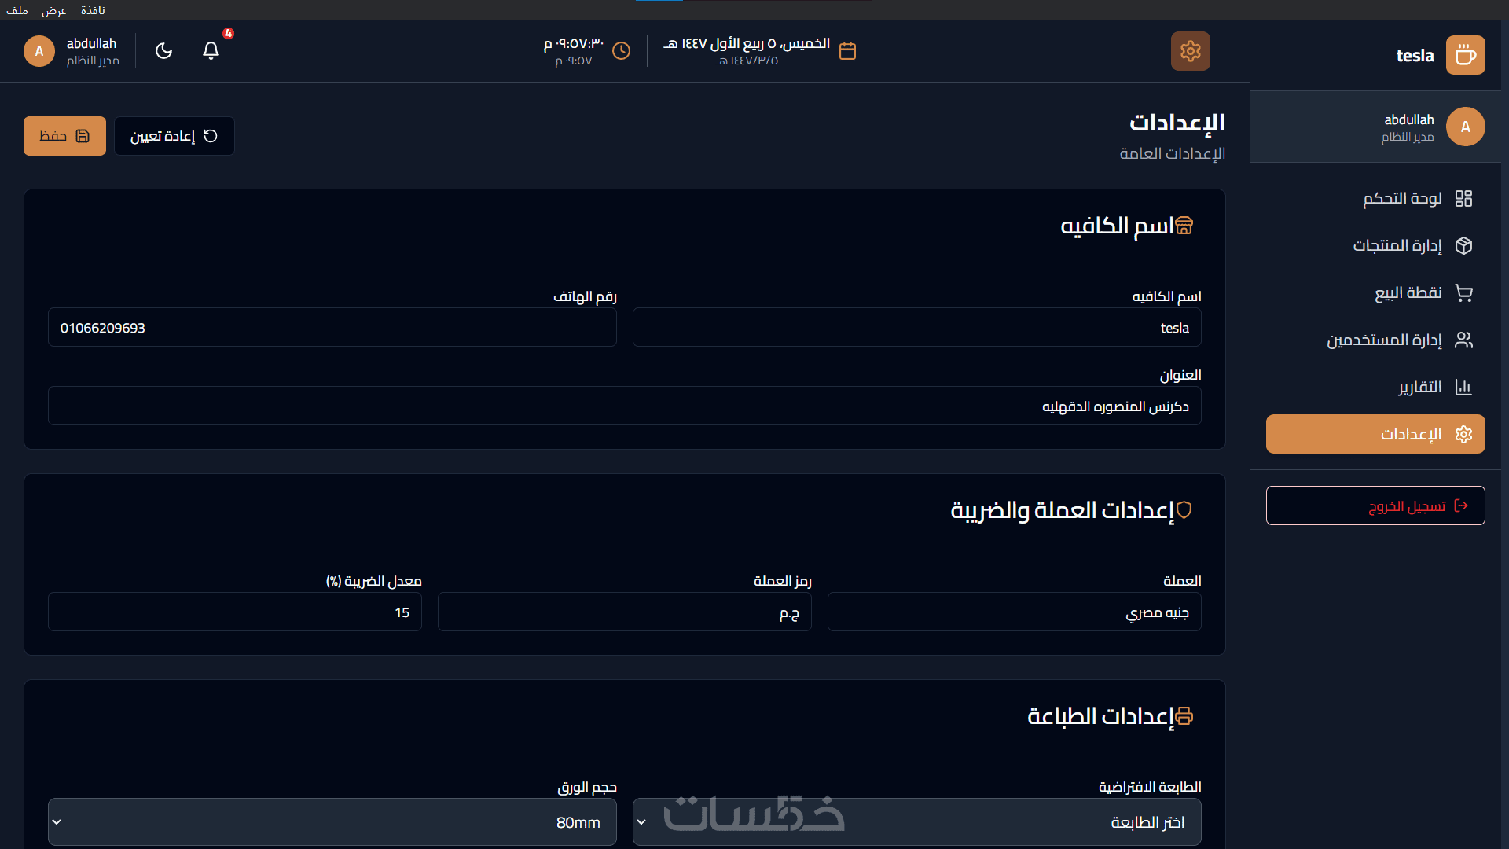Click the orange settings gear in header
The height and width of the screenshot is (849, 1509).
tap(1190, 51)
